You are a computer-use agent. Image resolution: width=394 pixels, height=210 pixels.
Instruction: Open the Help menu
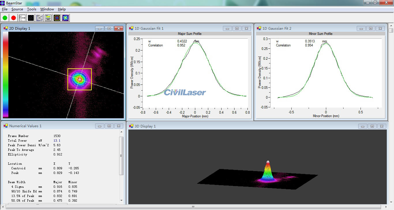[x=61, y=9]
